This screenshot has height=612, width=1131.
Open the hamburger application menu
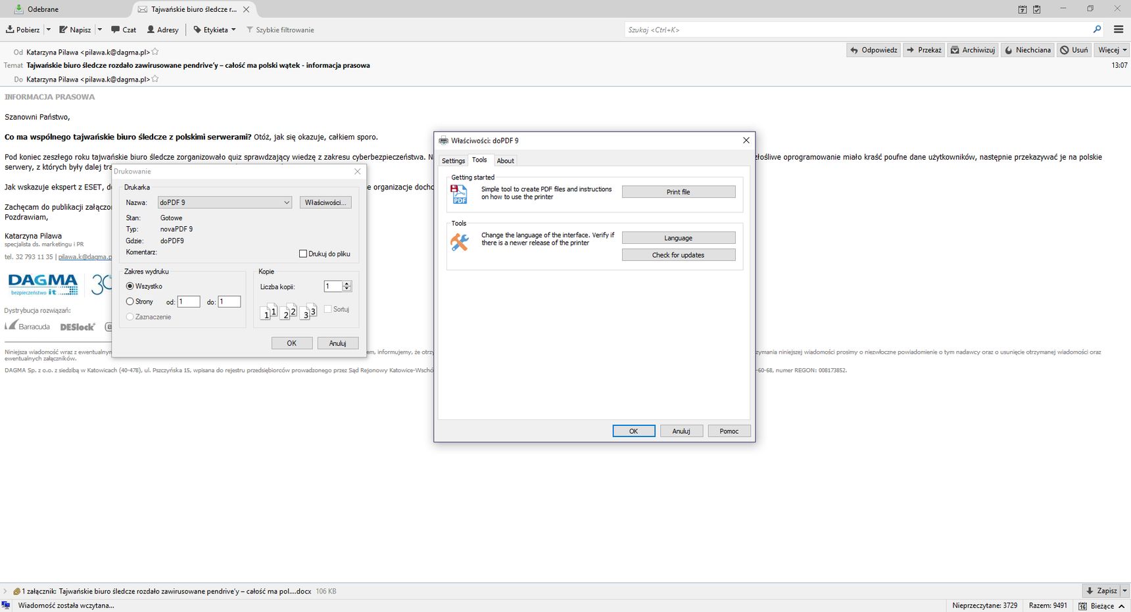coord(1119,30)
